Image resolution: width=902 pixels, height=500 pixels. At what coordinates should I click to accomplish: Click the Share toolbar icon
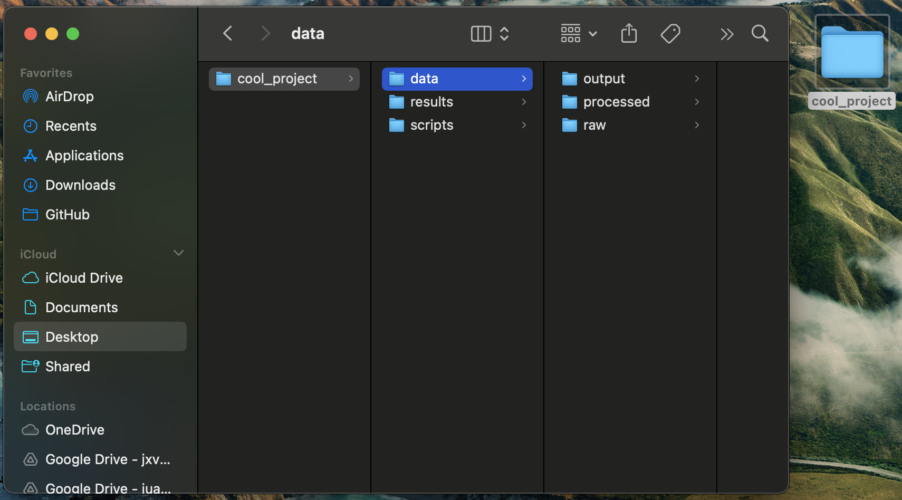(629, 34)
